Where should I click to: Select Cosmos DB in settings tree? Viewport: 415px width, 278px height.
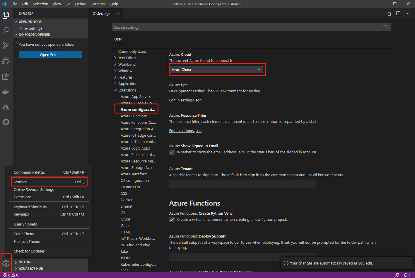pos(130,187)
